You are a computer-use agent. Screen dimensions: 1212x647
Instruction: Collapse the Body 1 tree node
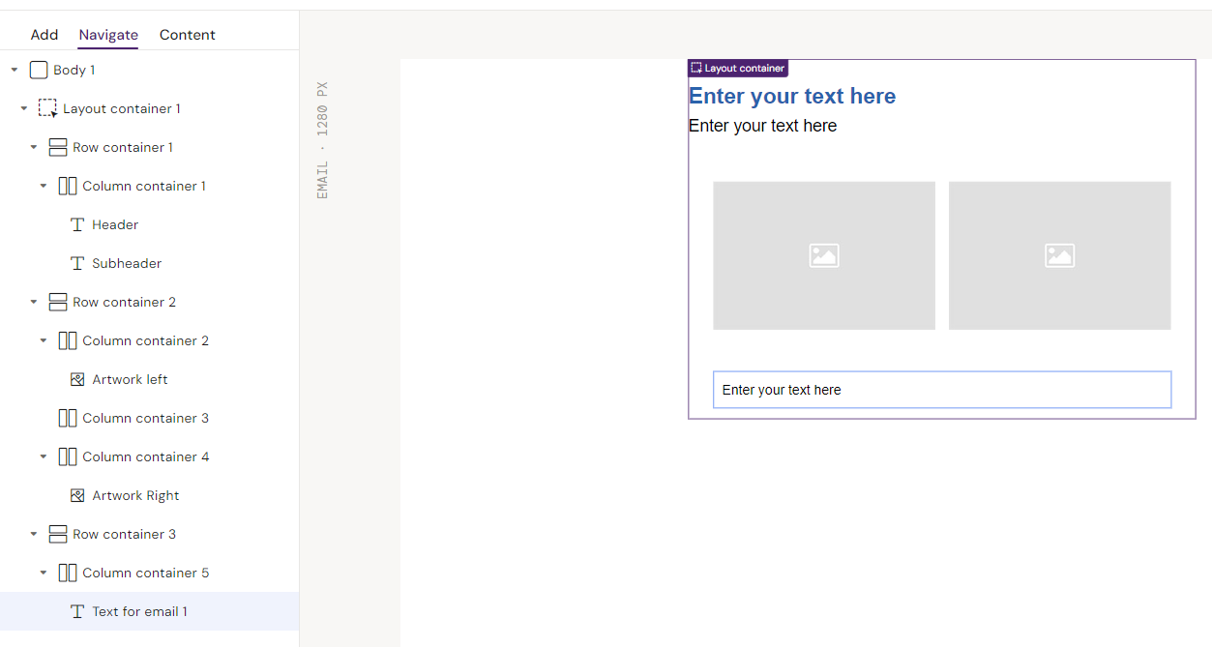[15, 70]
